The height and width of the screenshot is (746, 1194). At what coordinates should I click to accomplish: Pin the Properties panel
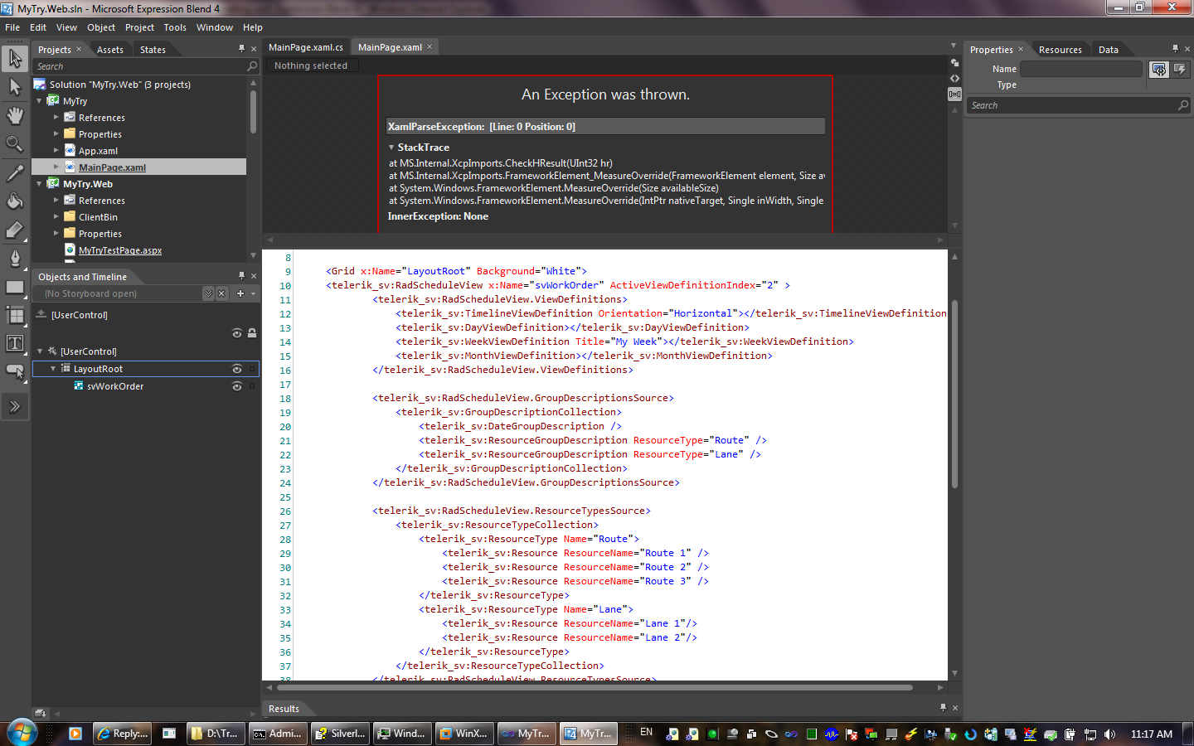[1175, 49]
